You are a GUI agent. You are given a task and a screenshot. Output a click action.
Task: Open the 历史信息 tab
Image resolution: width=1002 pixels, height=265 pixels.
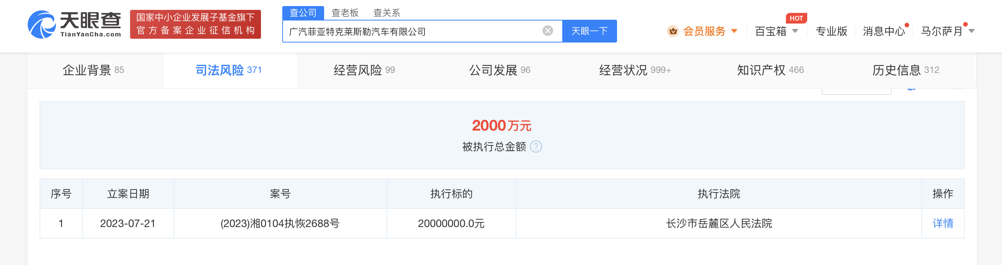906,70
